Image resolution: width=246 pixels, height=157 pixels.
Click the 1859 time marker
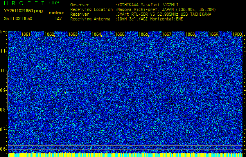coord(214,34)
